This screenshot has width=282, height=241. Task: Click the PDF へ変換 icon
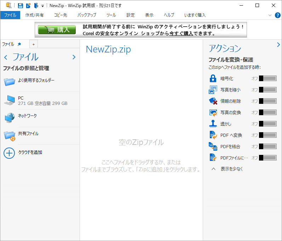213,135
